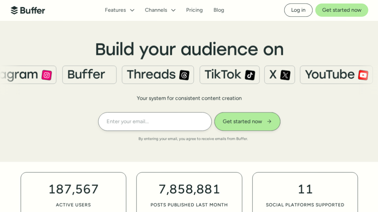Screen dimensions: 378x212
Task: Click the TikTok logo icon
Action: point(250,75)
